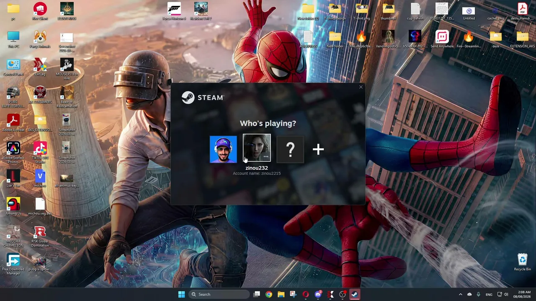Select the EXTENSION_AKS folder on desktop
Image resolution: width=536 pixels, height=301 pixels.
coord(523,39)
